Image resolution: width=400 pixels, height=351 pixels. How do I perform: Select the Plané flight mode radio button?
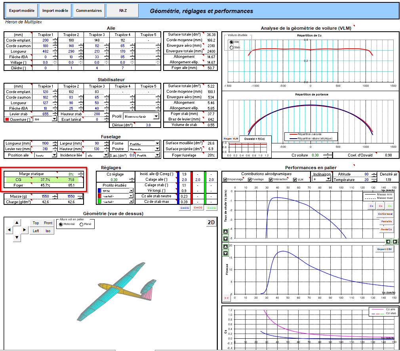(x=82, y=224)
